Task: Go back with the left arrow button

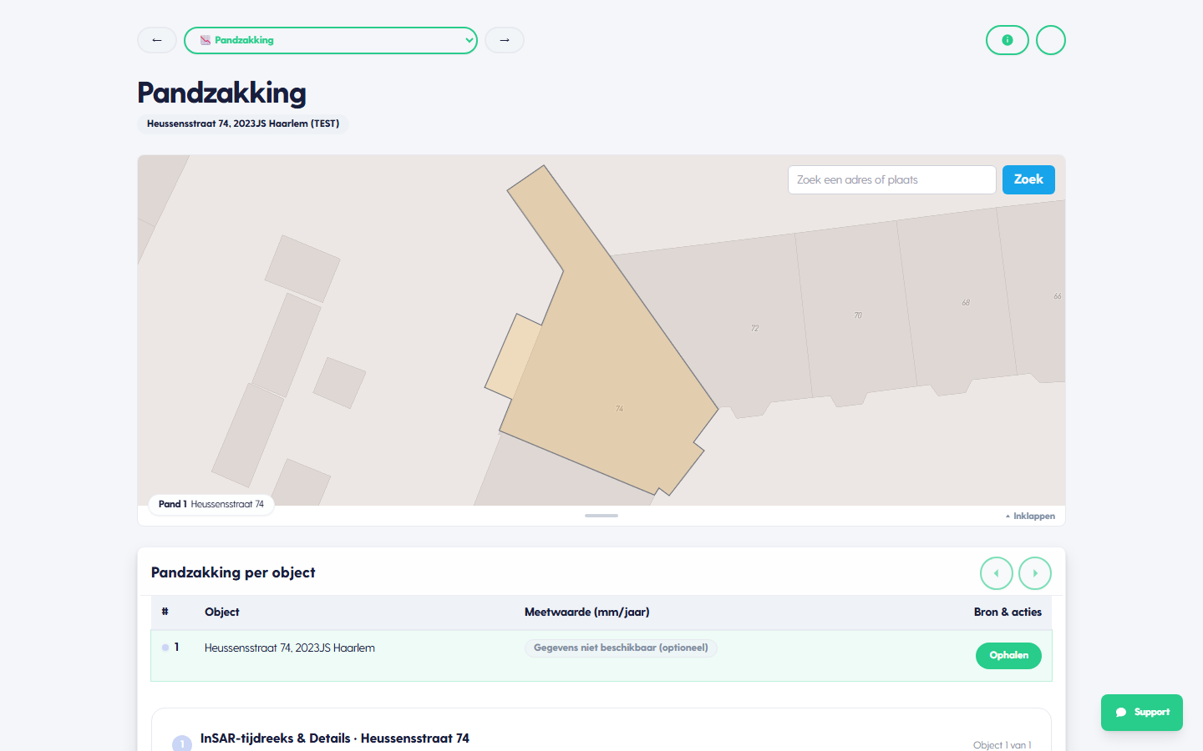Action: tap(157, 40)
